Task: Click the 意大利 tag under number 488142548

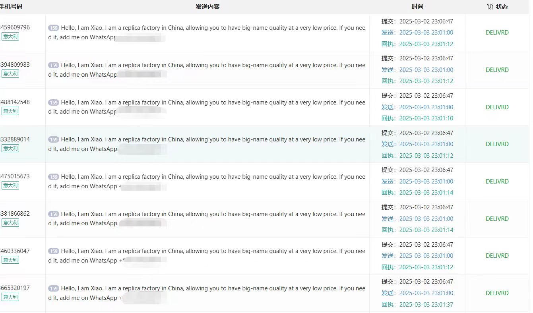Action: pos(10,111)
